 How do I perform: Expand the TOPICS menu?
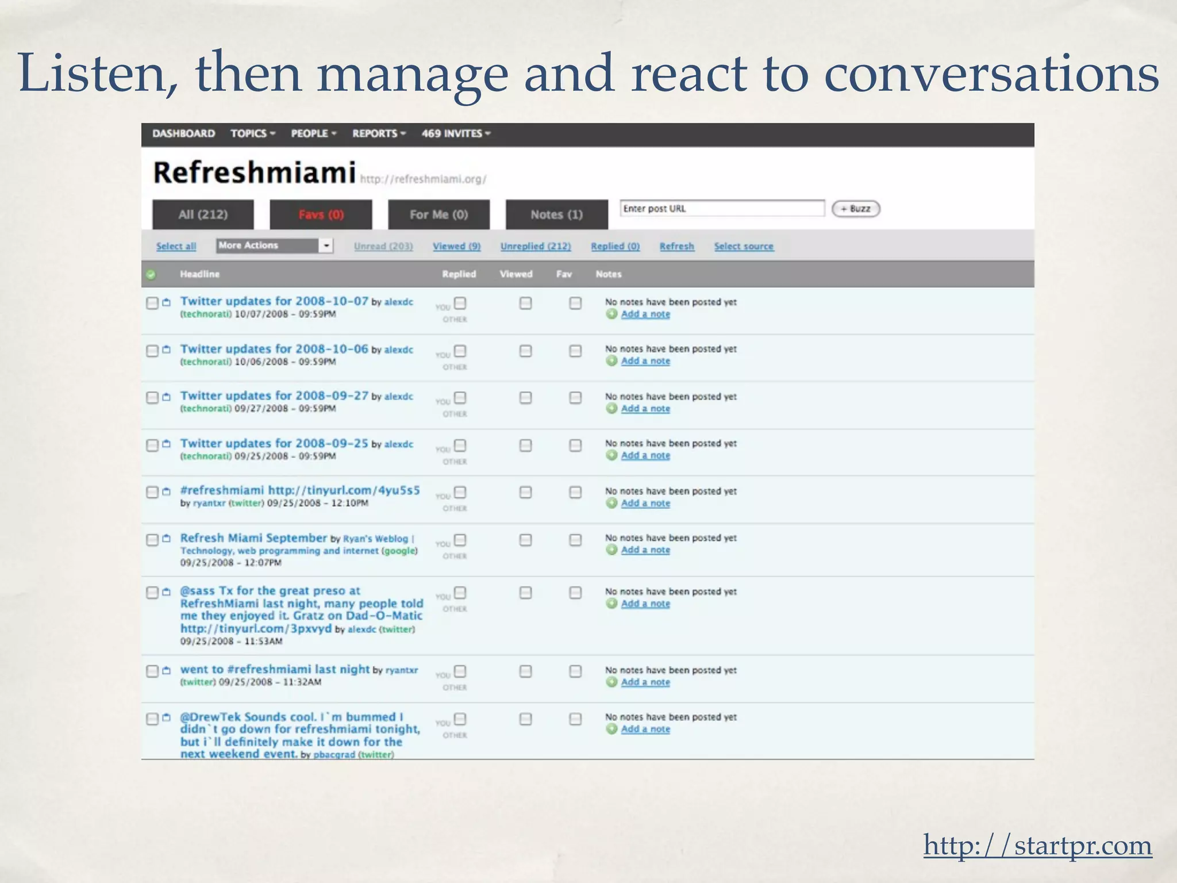[x=253, y=133]
